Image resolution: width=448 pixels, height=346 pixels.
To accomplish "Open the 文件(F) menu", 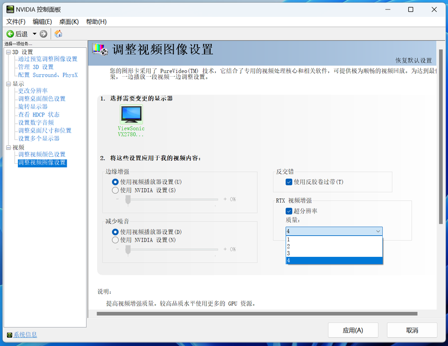I will coord(16,22).
